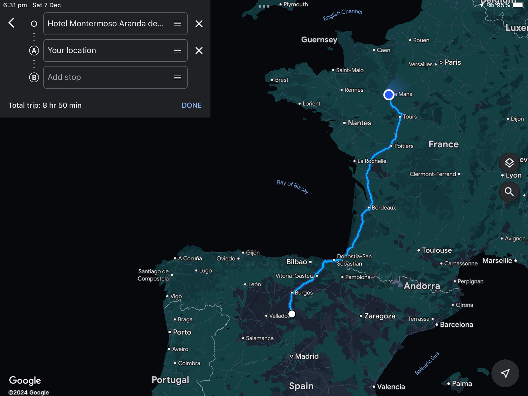528x396 pixels.
Task: Select Santiago de Compostela label
Action: (153, 275)
